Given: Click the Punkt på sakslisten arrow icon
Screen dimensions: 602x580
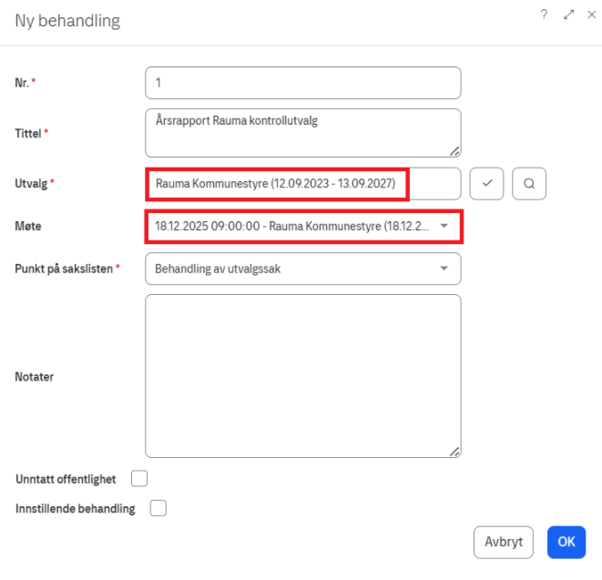Looking at the screenshot, I should [444, 269].
